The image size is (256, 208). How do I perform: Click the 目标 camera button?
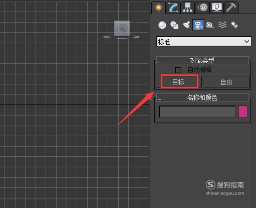(x=178, y=82)
